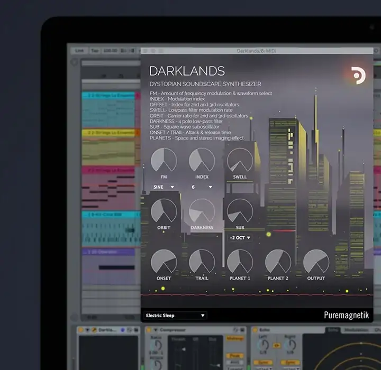The width and height of the screenshot is (381, 370).
Task: Toggle the Echo device activator
Action: 255,330
